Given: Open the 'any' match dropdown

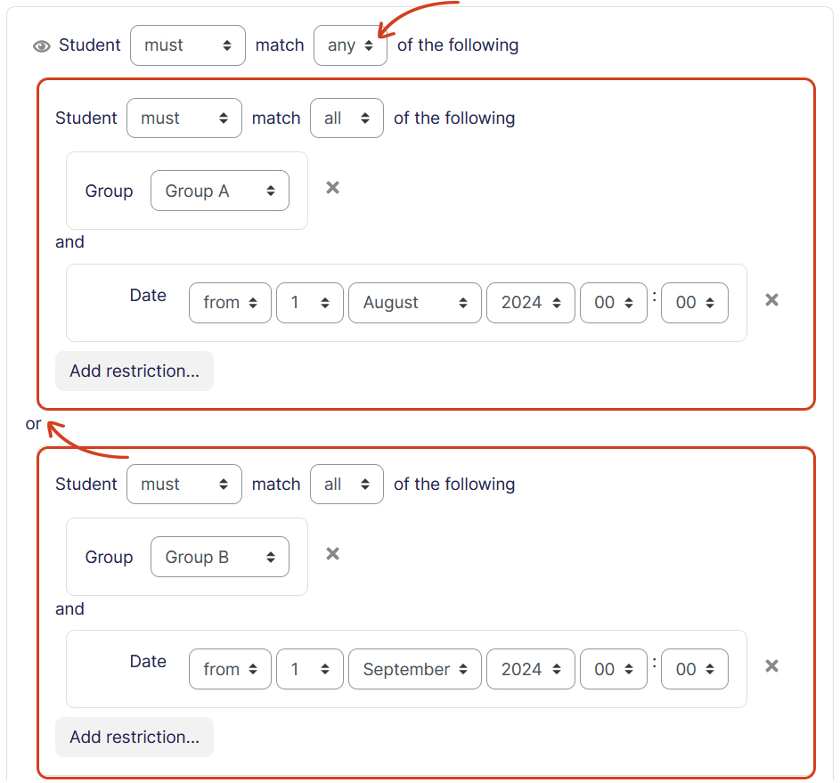Looking at the screenshot, I should [350, 45].
